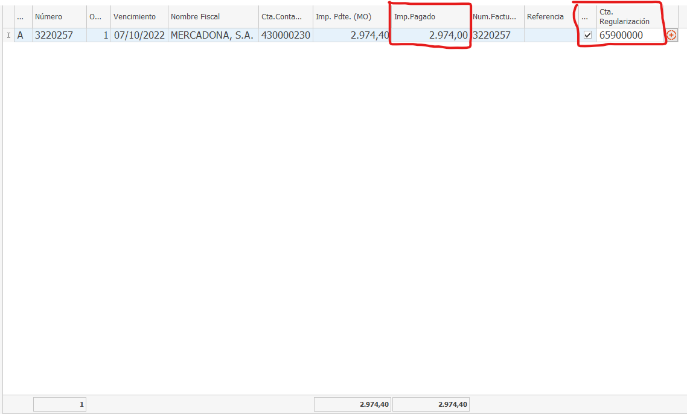The height and width of the screenshot is (414, 687).
Task: Click the row indicator at far left
Action: coord(8,35)
